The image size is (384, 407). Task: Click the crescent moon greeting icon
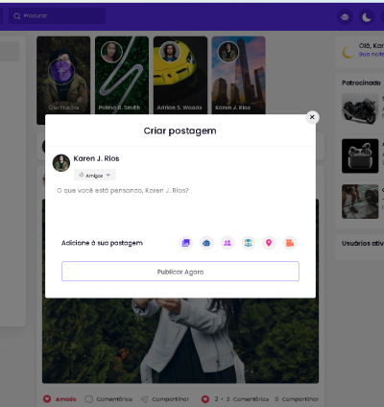pyautogui.click(x=348, y=52)
